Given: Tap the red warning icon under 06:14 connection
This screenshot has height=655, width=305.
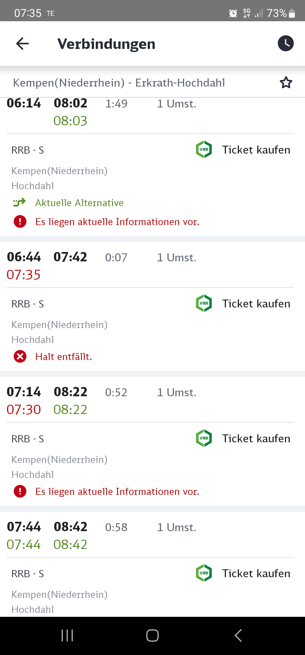Looking at the screenshot, I should [x=20, y=221].
